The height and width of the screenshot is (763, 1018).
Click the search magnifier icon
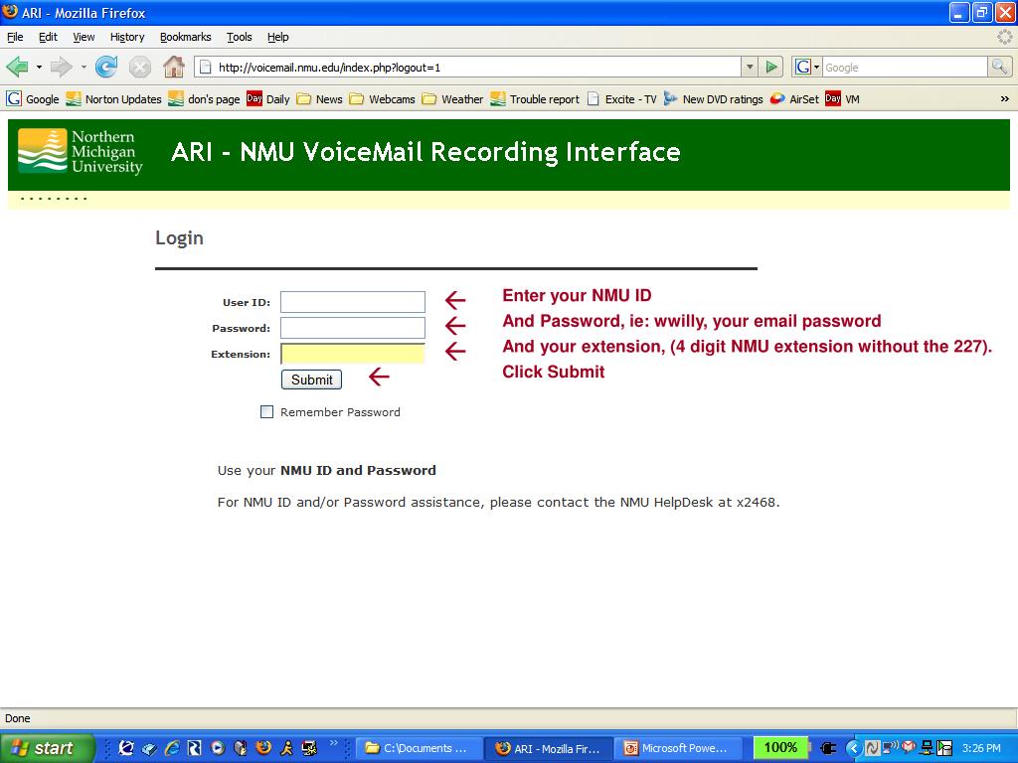[x=999, y=67]
